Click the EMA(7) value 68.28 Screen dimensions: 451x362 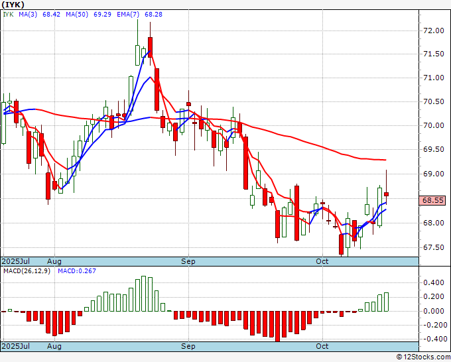153,15
